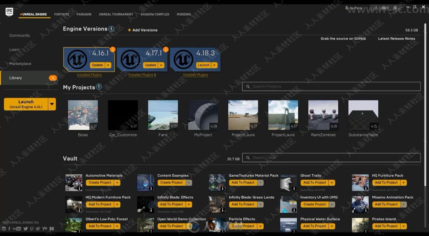Open the RamiZombies project thumbnail
Image resolution: width=429 pixels, height=236 pixels.
(x=323, y=115)
